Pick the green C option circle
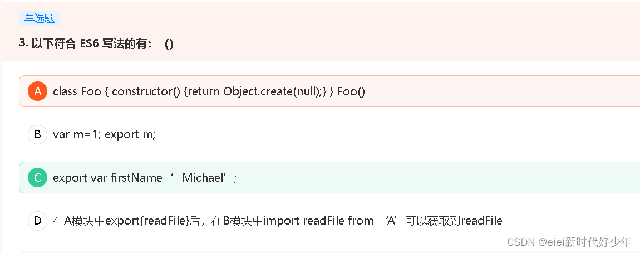The image size is (640, 253). click(37, 178)
